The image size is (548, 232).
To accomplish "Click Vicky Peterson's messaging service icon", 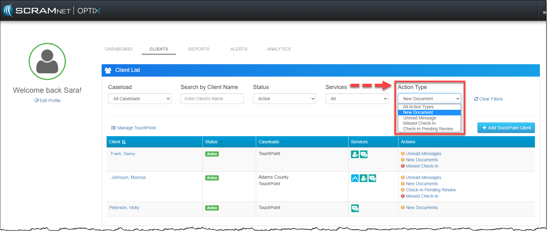I will pyautogui.click(x=355, y=208).
